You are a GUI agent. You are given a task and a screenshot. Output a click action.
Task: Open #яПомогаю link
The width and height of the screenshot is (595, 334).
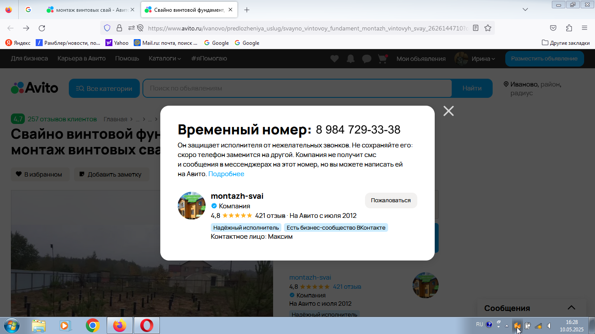209,58
